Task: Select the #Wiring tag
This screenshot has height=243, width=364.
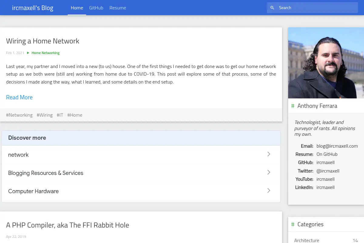Action: coord(45,115)
